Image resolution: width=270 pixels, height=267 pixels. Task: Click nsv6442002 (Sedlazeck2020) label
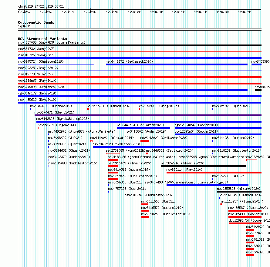point(164,138)
